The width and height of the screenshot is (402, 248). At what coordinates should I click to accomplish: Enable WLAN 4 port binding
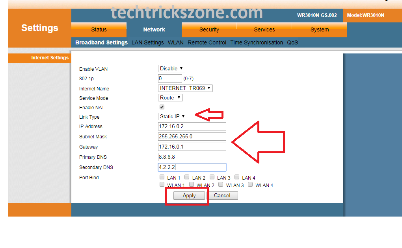coord(250,184)
